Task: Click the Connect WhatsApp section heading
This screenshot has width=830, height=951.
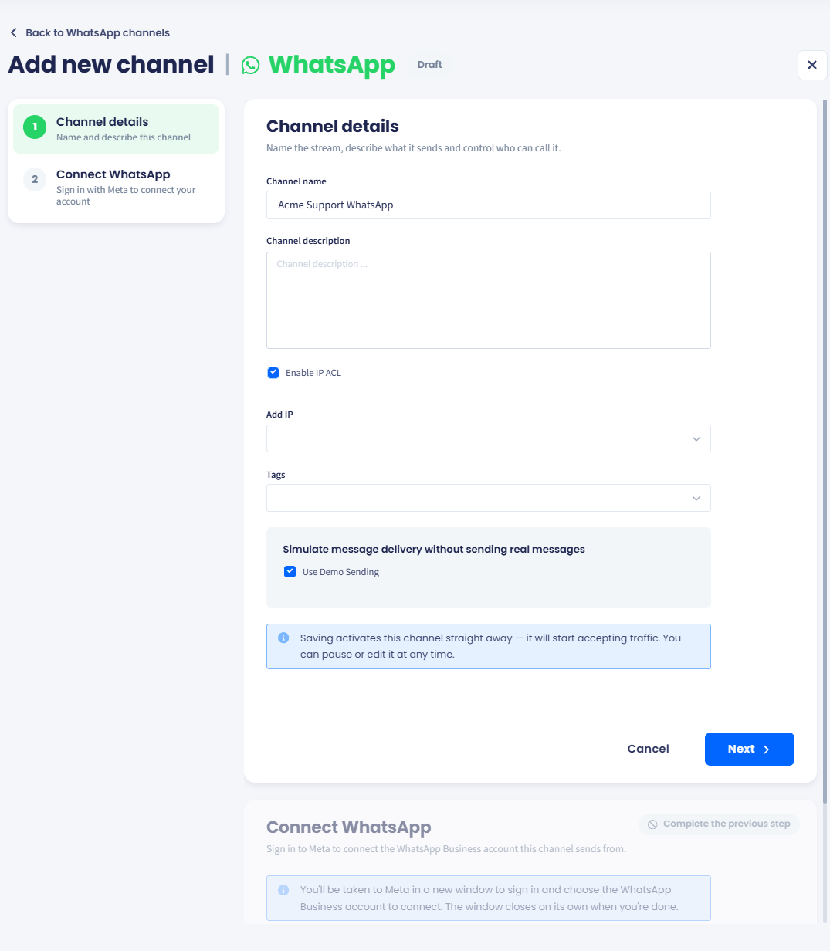Action: 349,827
